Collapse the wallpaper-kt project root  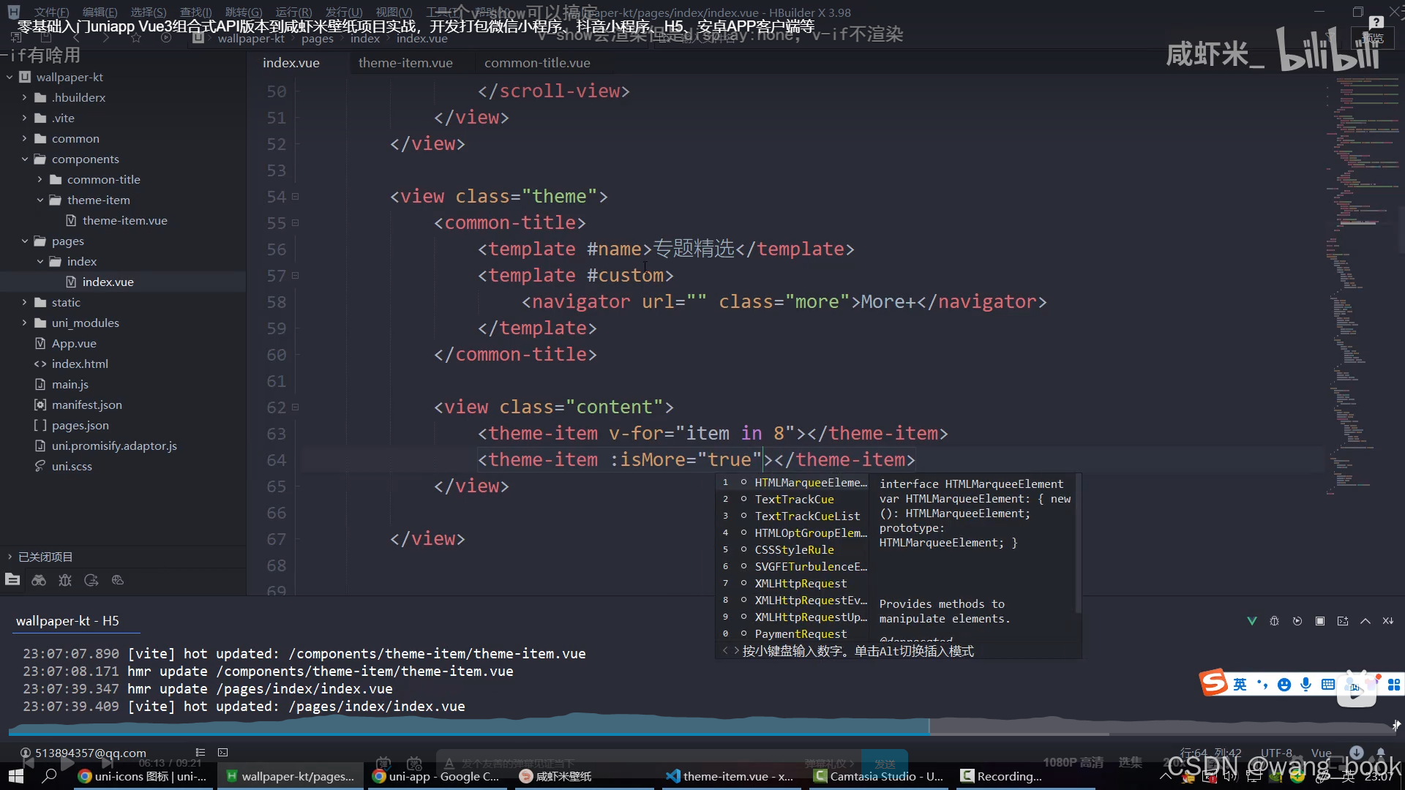(x=10, y=77)
